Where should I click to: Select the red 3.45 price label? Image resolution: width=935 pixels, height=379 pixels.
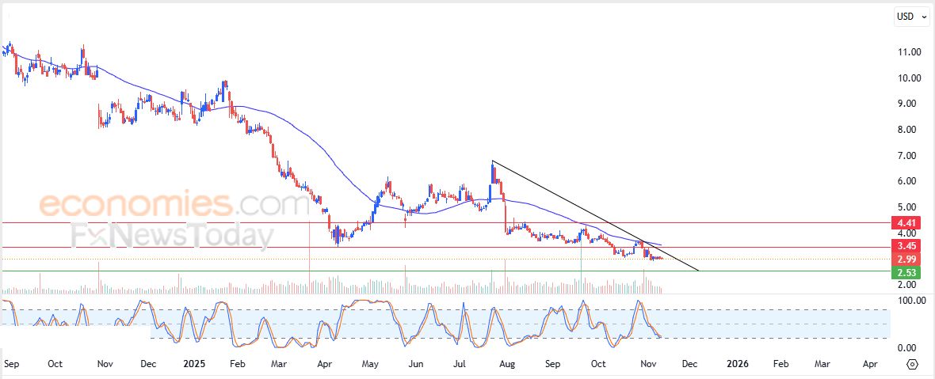point(907,247)
